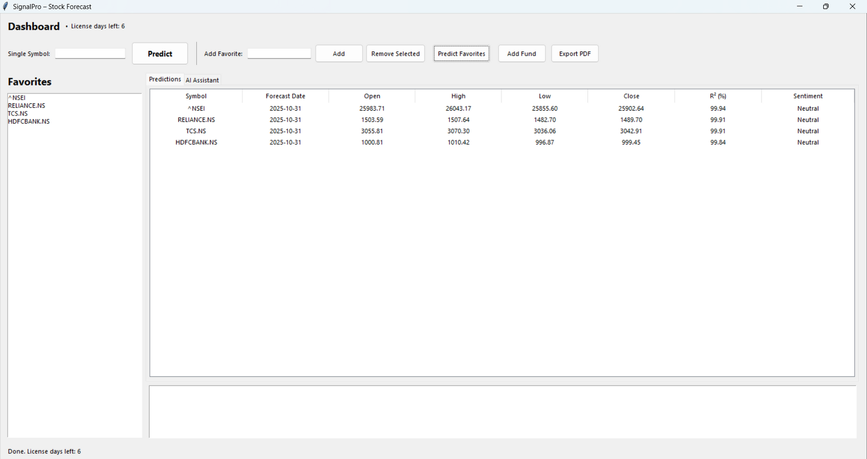Click the Sentiment column header

(x=808, y=96)
